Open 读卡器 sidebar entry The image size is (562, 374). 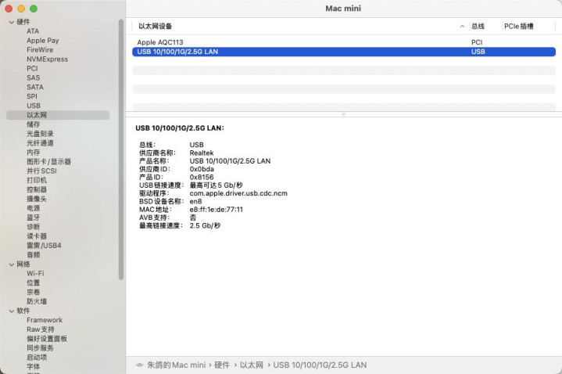pyautogui.click(x=37, y=236)
